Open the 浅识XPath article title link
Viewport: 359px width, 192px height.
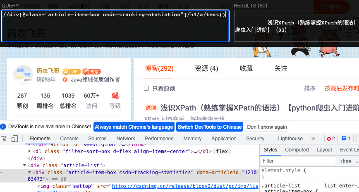click(260, 108)
